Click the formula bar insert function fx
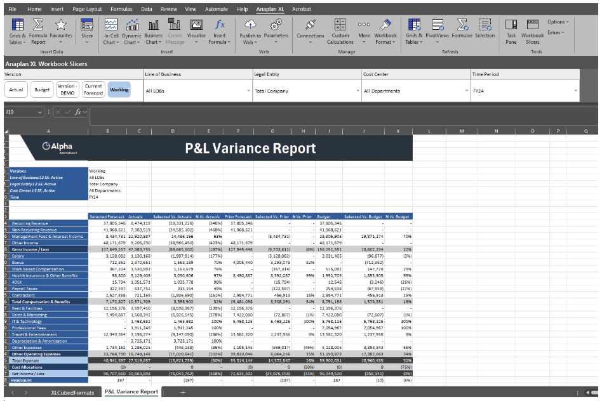 (78, 112)
